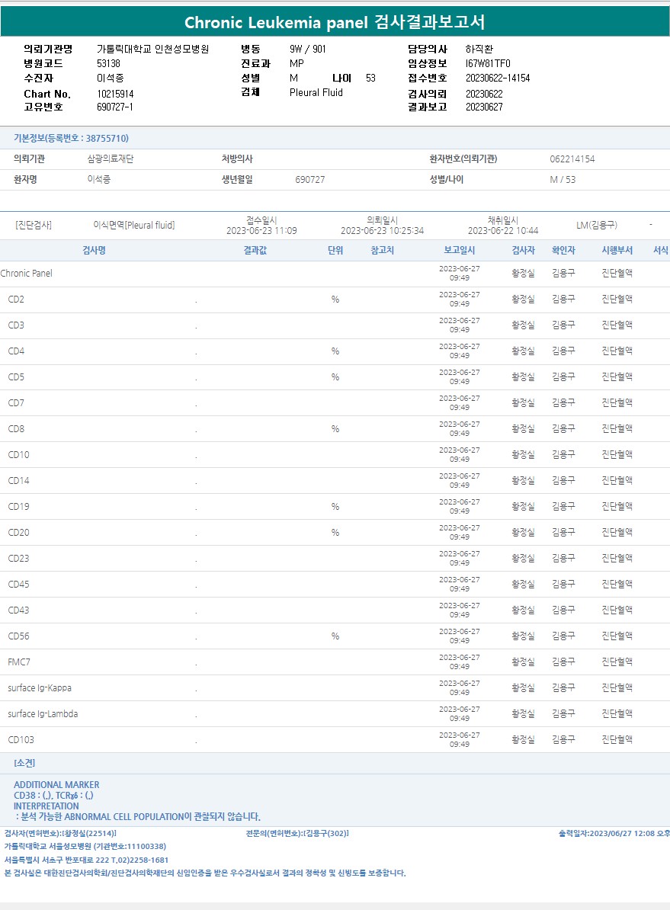Click the 검사명 column header
670x910 pixels.
(x=94, y=250)
